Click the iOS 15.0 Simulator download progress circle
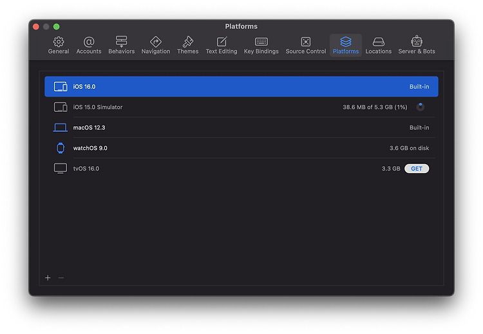This screenshot has width=483, height=334. point(420,107)
